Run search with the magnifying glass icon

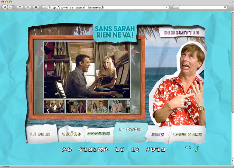click(x=225, y=7)
